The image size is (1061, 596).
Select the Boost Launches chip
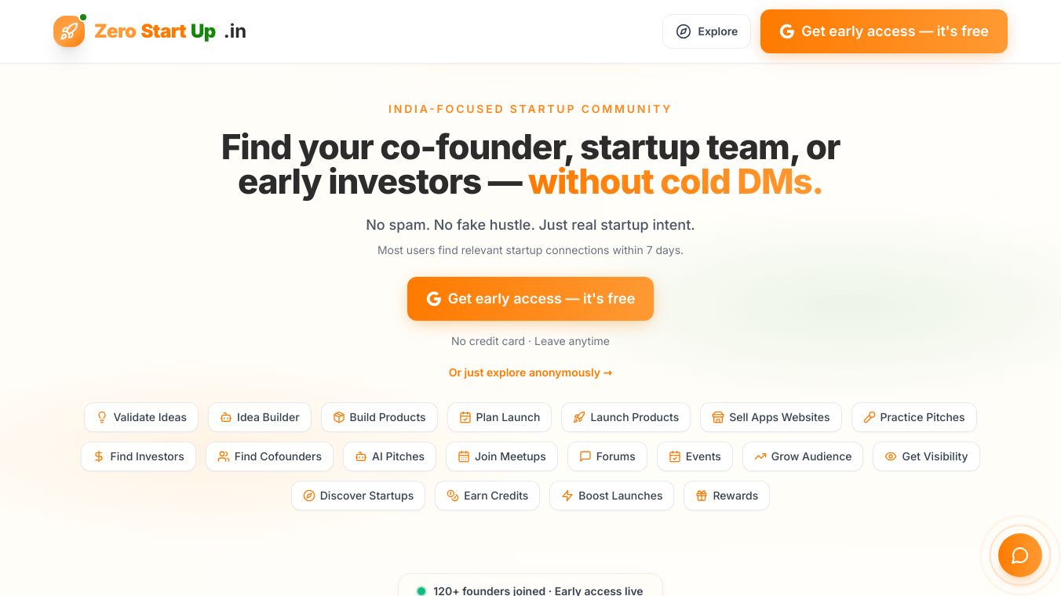point(611,496)
